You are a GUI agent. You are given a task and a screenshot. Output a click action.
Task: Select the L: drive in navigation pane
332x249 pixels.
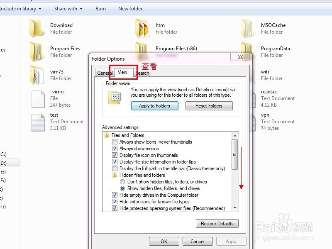coord(3,207)
